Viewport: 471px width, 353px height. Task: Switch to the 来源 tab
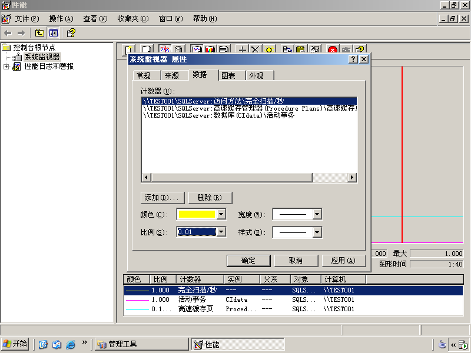tap(174, 76)
